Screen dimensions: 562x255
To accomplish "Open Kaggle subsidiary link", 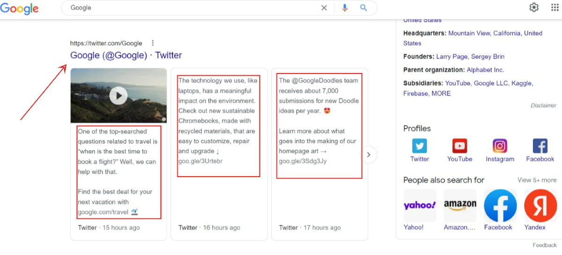I will (522, 83).
